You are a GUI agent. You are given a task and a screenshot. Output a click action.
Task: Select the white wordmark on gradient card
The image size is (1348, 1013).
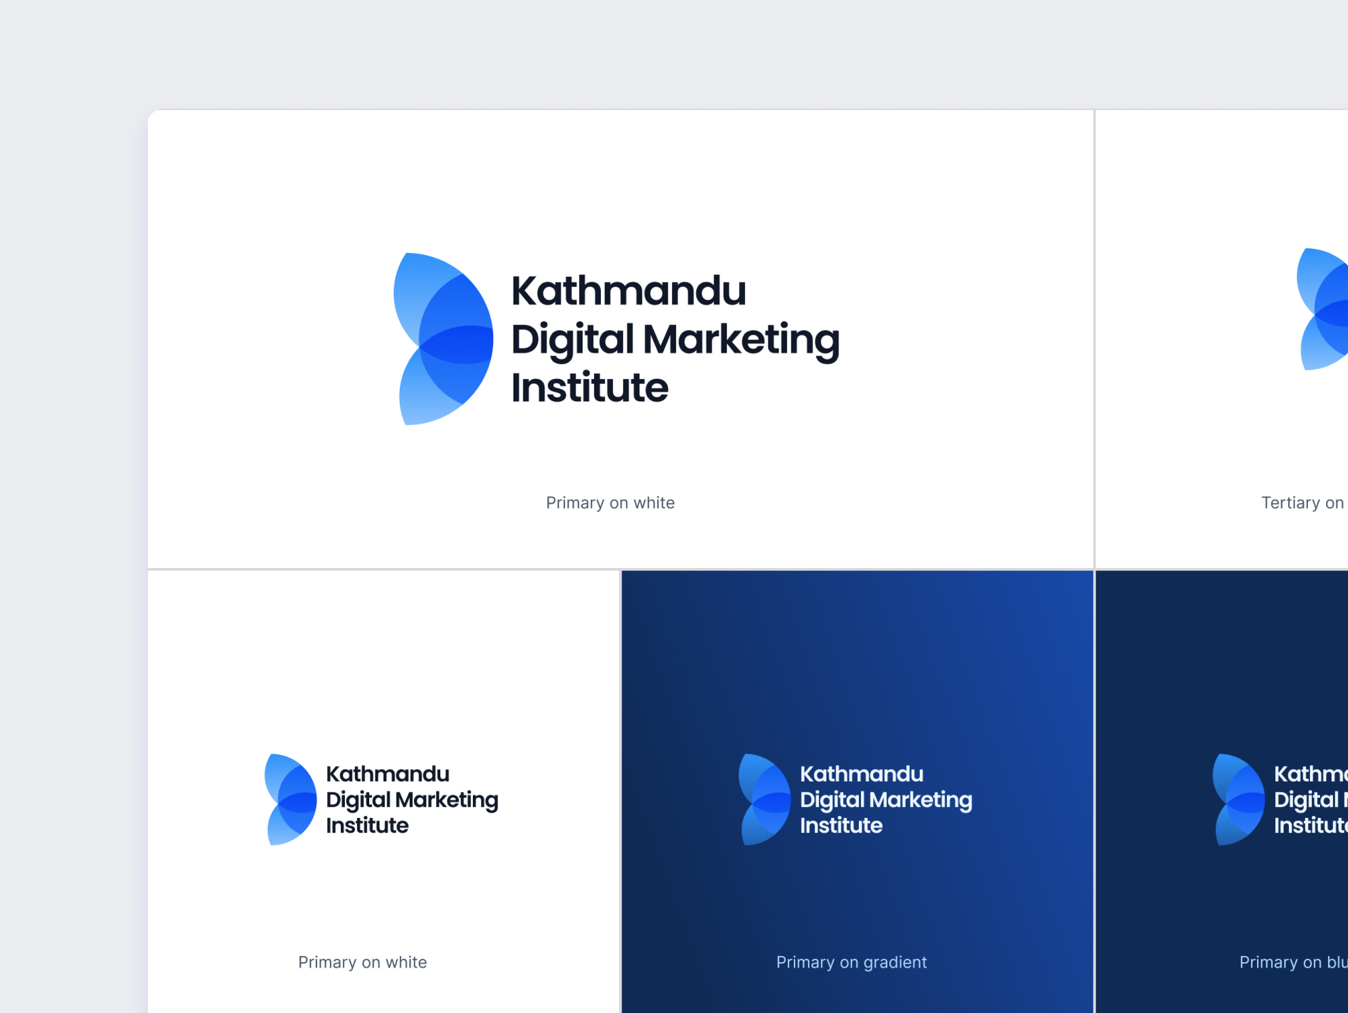886,799
